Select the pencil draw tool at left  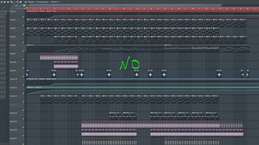tap(3, 8)
